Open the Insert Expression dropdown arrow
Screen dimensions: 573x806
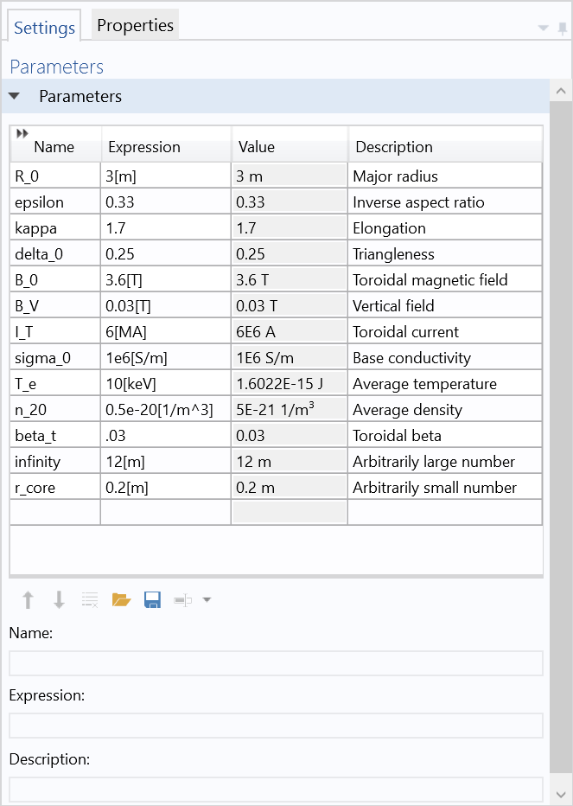[x=207, y=599]
